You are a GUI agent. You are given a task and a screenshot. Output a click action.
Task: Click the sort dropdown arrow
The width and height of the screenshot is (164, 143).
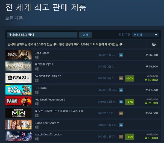[156, 35]
